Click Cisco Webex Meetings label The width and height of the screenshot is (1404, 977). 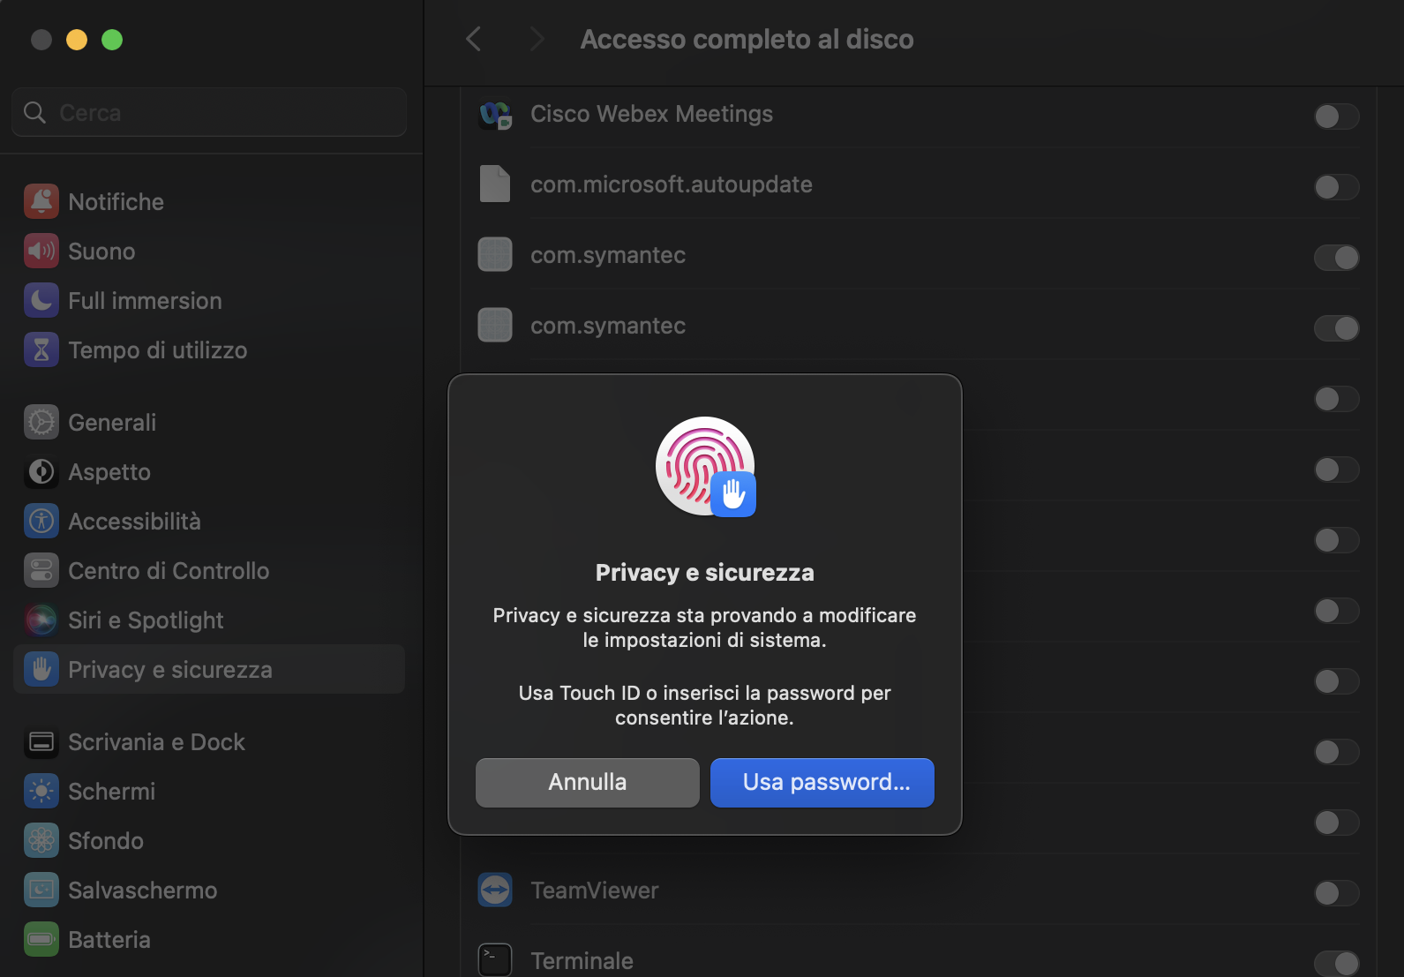pos(651,114)
